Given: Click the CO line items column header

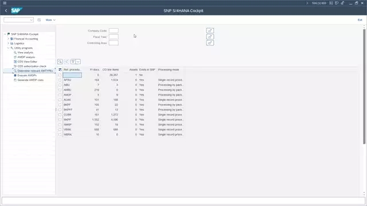Looking at the screenshot, I should coord(111,70).
